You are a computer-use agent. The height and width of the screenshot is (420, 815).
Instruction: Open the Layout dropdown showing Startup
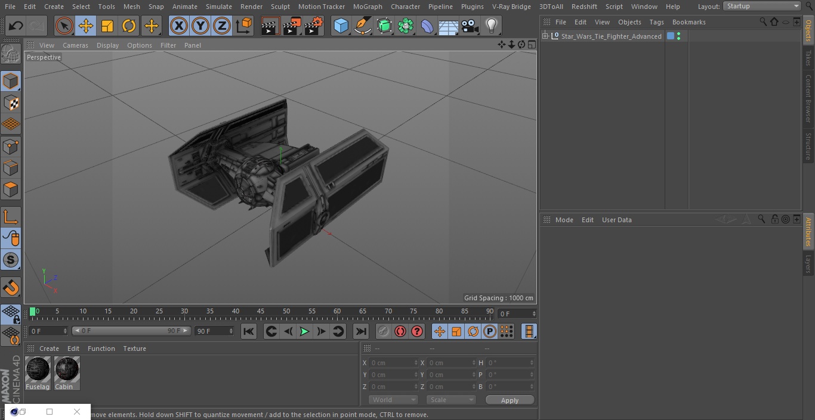click(762, 6)
